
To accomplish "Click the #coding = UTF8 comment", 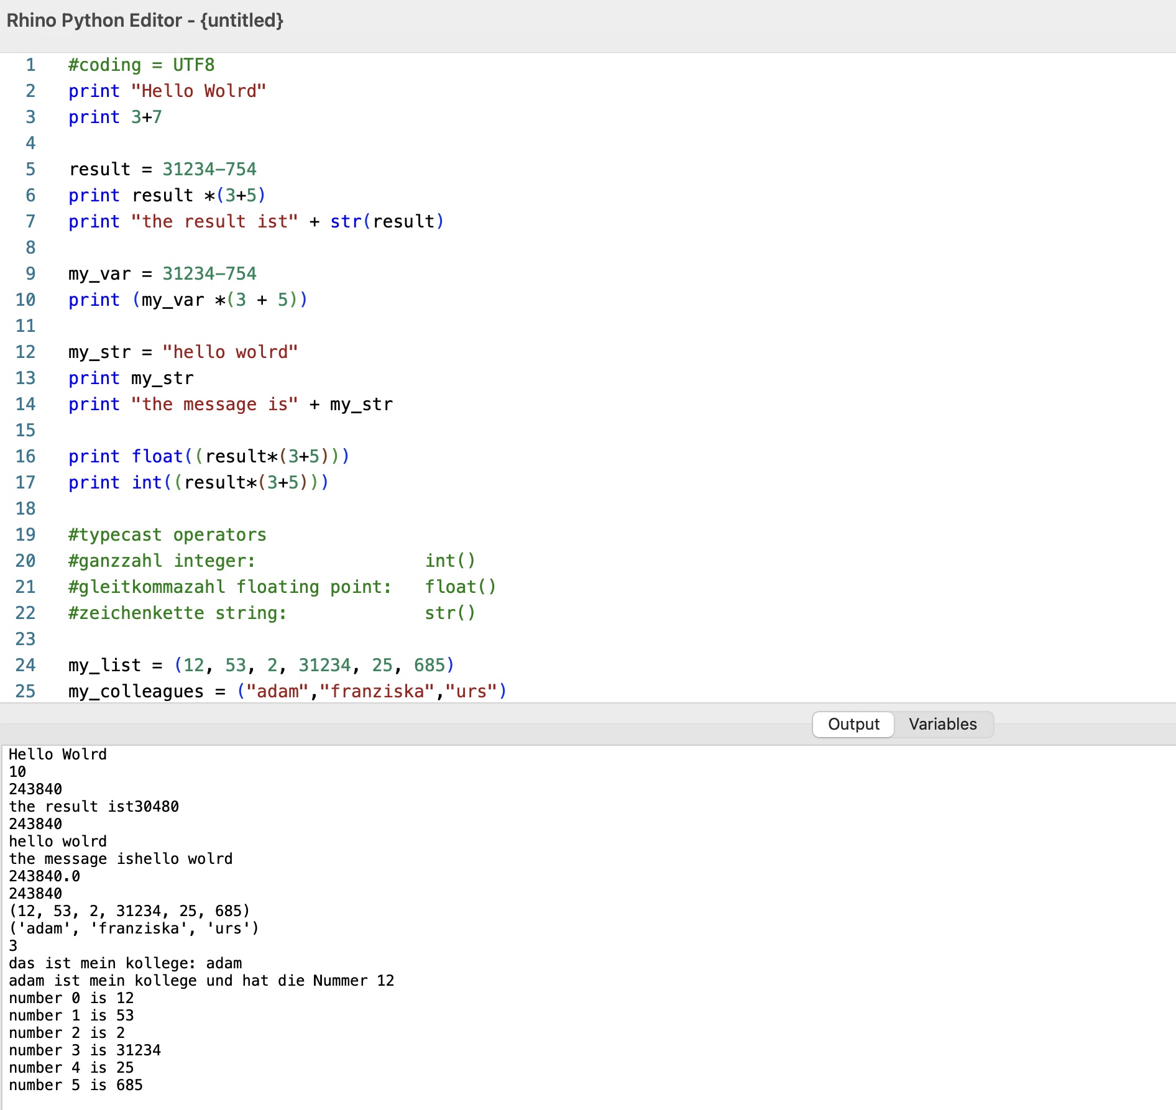I will (140, 65).
